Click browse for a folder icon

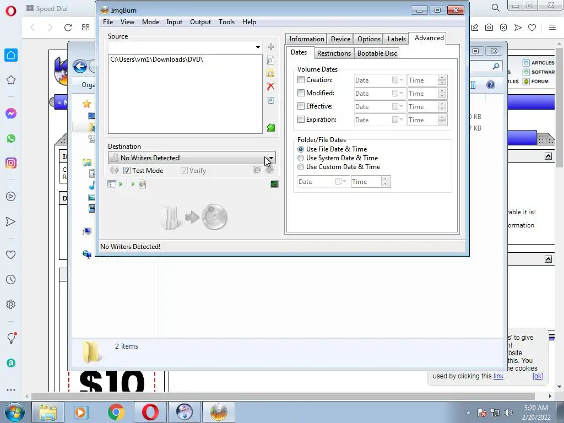click(x=270, y=73)
